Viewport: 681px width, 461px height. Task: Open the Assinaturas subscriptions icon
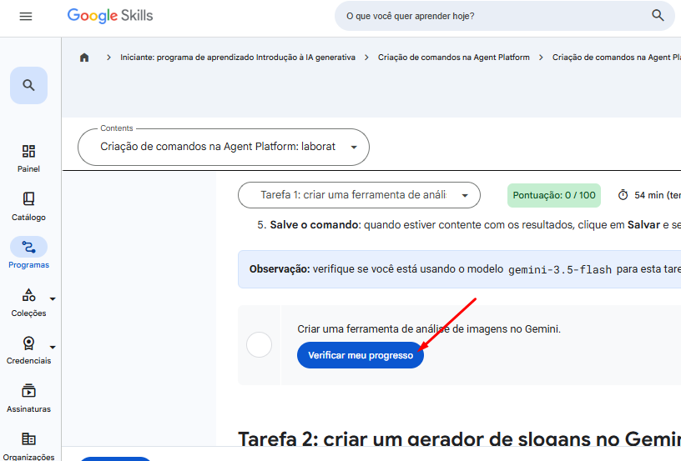click(28, 391)
